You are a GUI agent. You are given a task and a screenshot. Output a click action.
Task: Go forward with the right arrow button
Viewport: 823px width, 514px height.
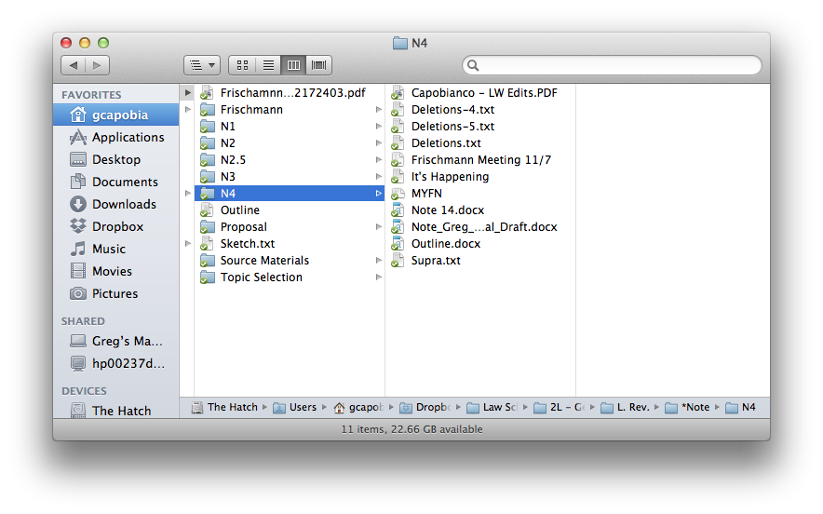97,65
